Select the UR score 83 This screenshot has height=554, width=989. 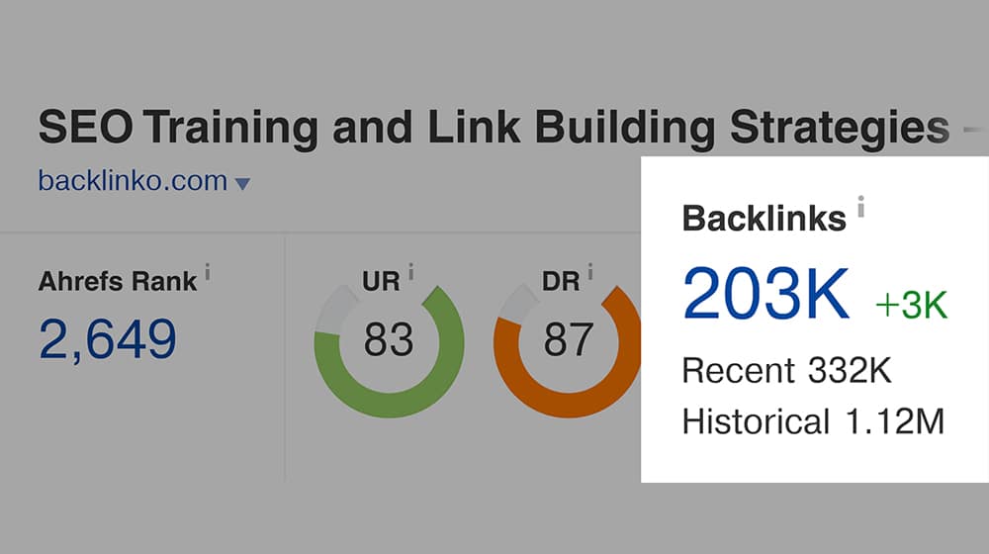tap(389, 339)
